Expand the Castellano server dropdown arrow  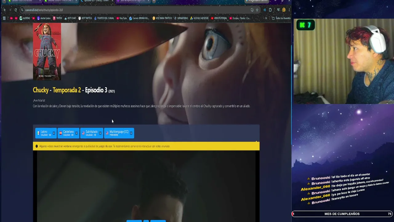(76, 133)
